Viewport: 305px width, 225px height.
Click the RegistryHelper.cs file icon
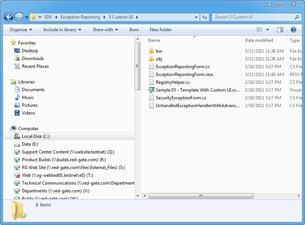[152, 82]
